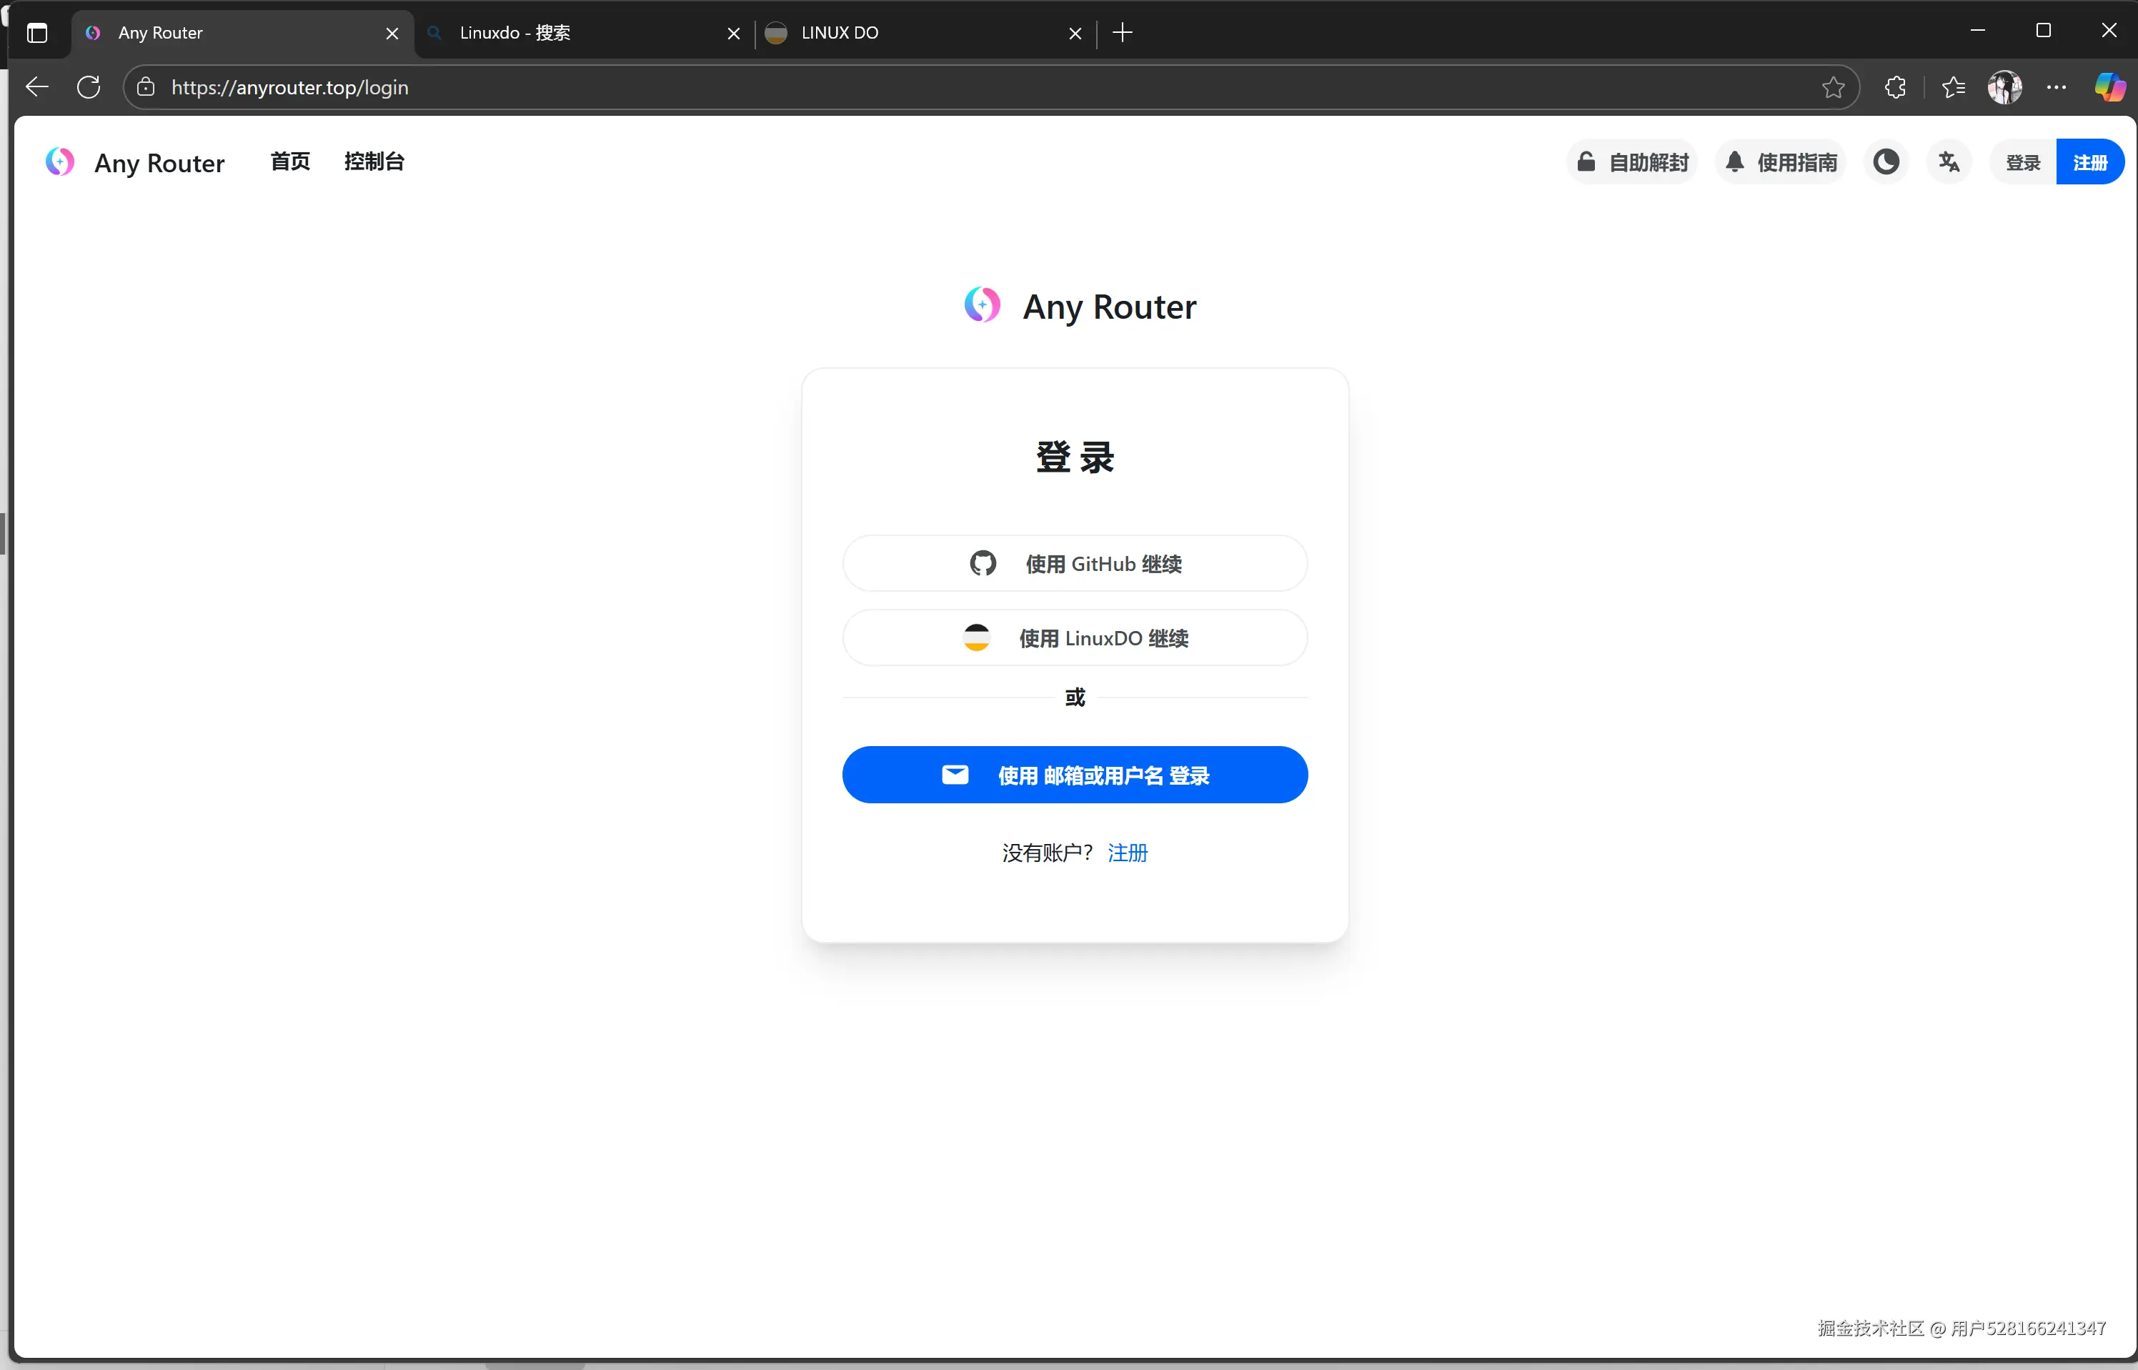Maximize the browser window
Viewport: 2138px width, 1370px height.
click(2044, 30)
